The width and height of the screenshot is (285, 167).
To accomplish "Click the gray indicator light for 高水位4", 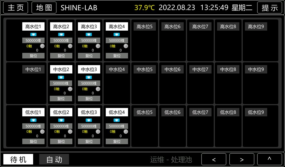I will coord(126,46).
